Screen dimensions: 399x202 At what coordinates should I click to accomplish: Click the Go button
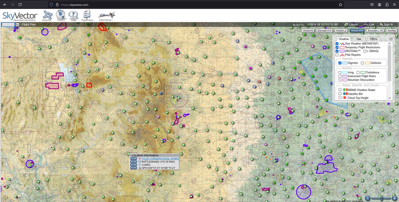click(x=17, y=25)
